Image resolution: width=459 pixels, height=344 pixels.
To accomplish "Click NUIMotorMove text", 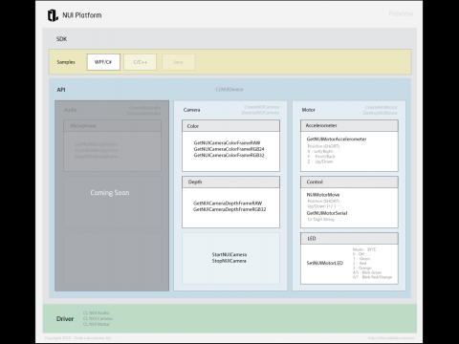I will point(323,195).
